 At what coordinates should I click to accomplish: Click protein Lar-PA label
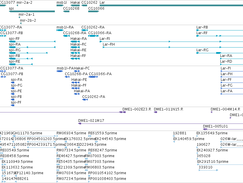226,91
